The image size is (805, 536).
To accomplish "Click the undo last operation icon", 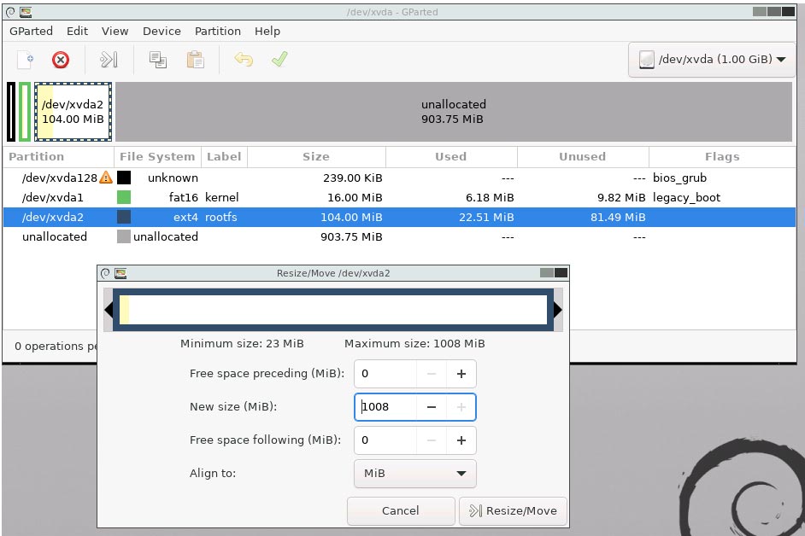I will 244,60.
